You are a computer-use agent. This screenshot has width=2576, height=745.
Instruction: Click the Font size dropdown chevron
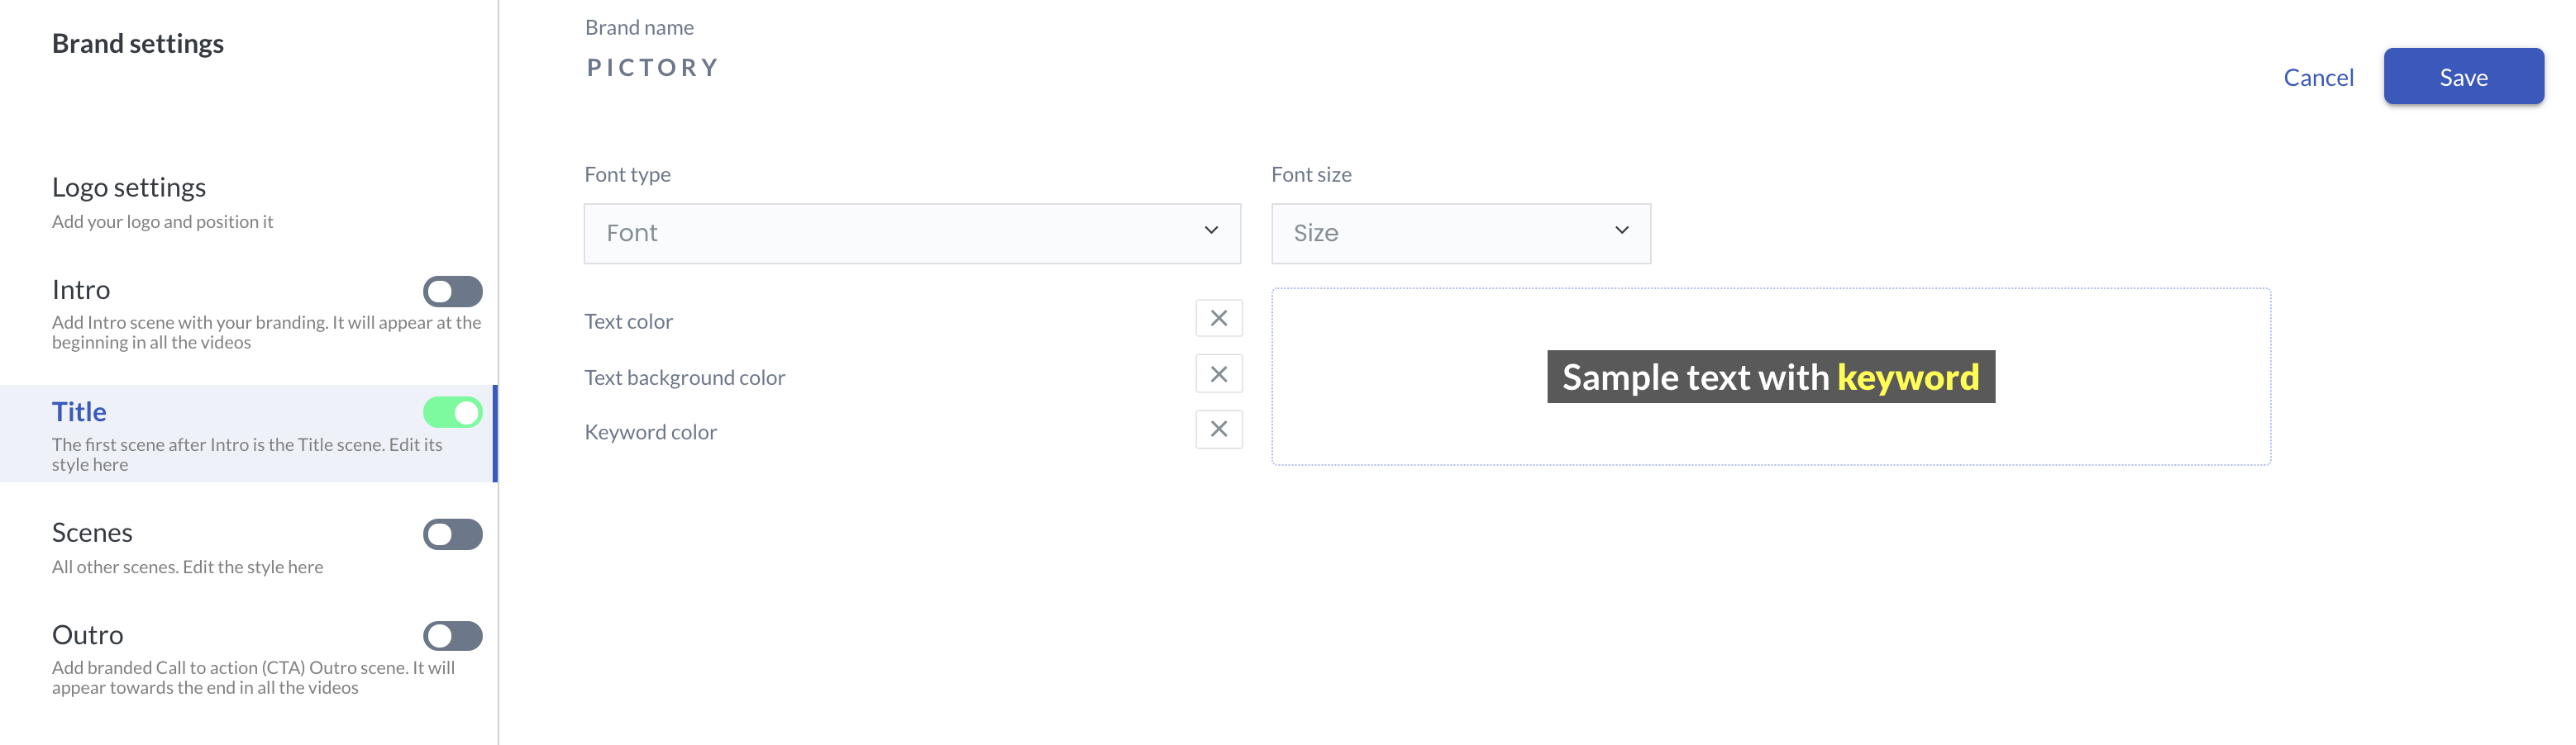click(1621, 230)
